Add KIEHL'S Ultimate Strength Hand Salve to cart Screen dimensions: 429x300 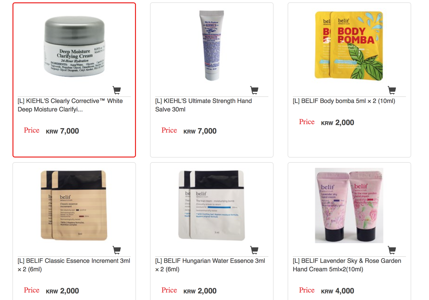(x=254, y=90)
